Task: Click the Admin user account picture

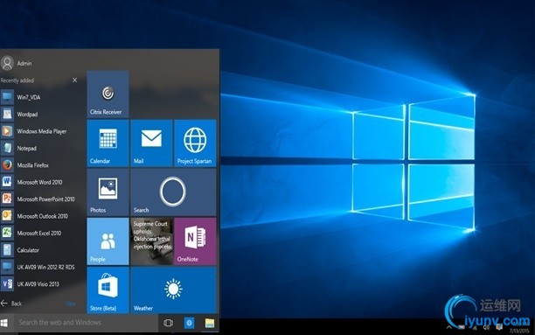Action: 7,63
